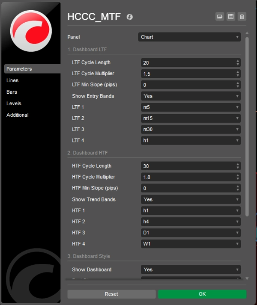Viewport: 257px width, 305px height.
Task: Open the Levels section in sidebar
Action: click(14, 104)
